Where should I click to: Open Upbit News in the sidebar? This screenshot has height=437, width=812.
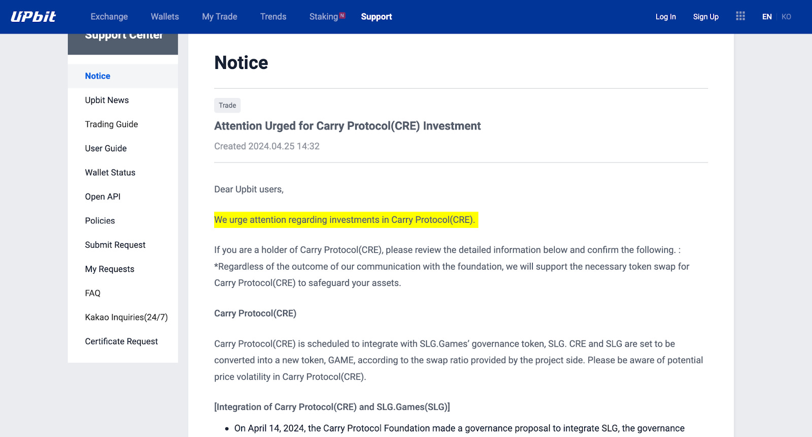tap(107, 100)
